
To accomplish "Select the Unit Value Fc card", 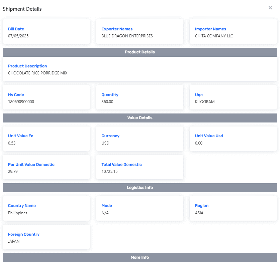I will [x=46, y=139].
